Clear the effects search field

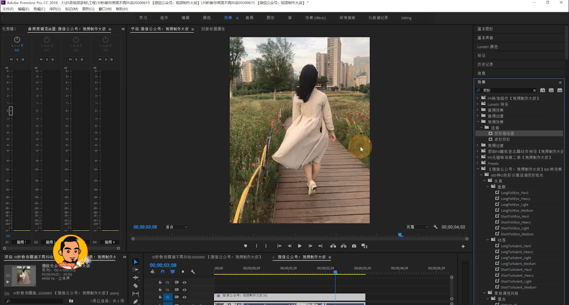click(x=535, y=90)
